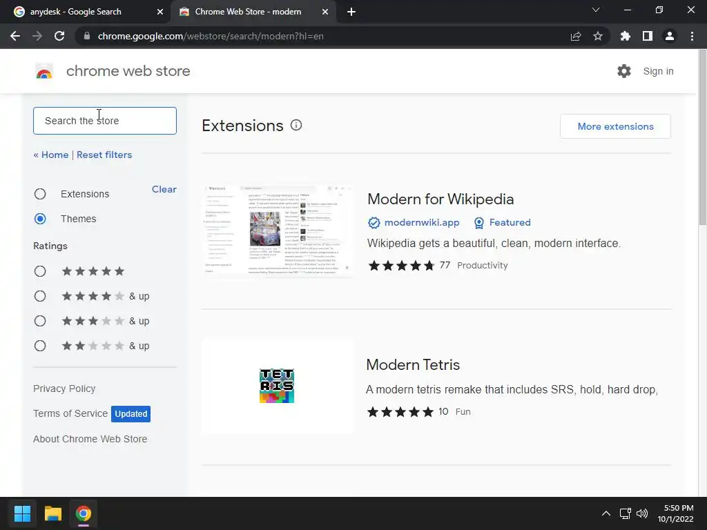Screen dimensions: 707x530
Task: Toggle the browser side panel icon
Action: [647, 36]
